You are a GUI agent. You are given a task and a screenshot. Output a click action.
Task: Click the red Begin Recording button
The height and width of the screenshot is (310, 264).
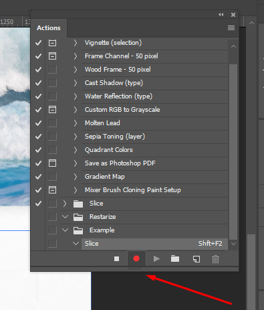coord(136,258)
